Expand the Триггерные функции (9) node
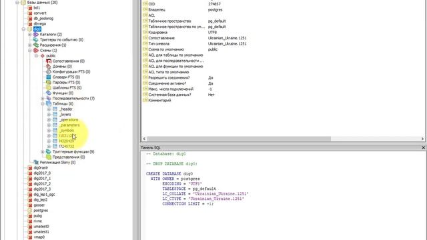The height and width of the screenshot is (240, 427). pyautogui.click(x=43, y=152)
